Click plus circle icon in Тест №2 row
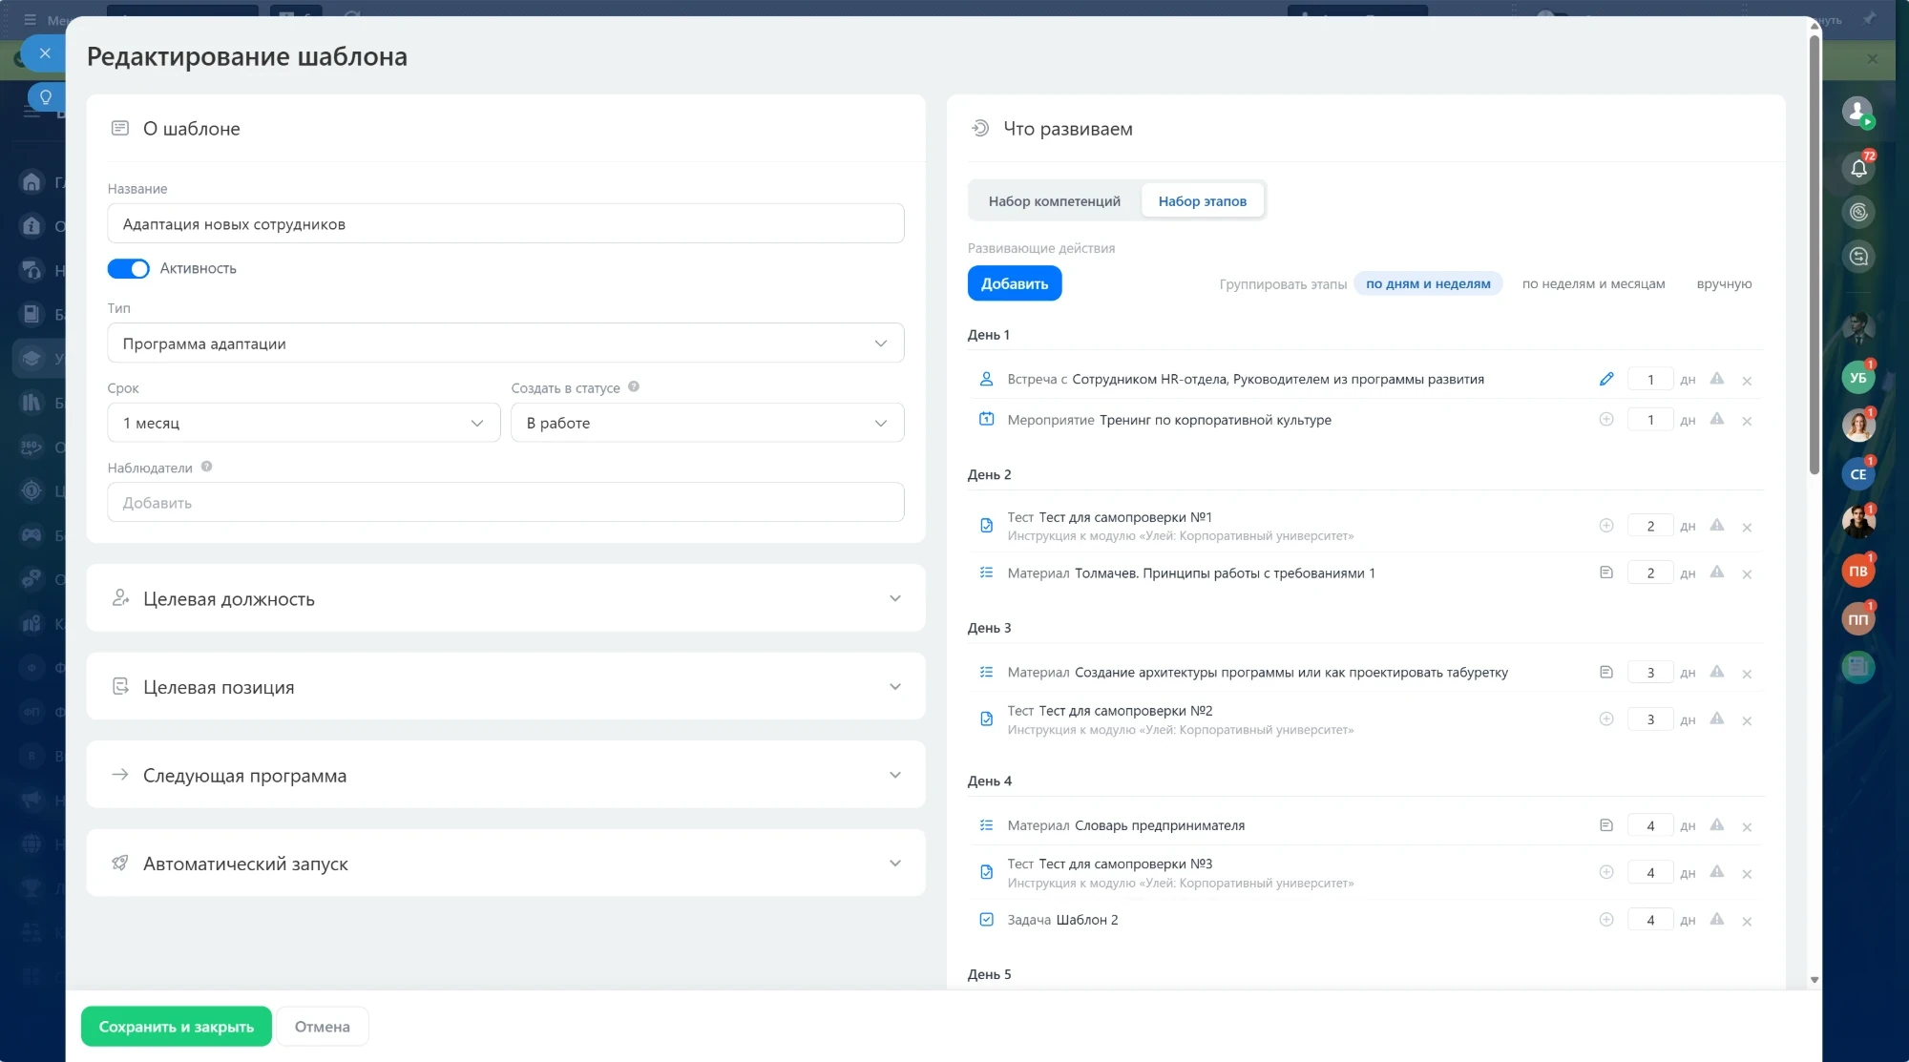The height and width of the screenshot is (1062, 1909). [1606, 718]
